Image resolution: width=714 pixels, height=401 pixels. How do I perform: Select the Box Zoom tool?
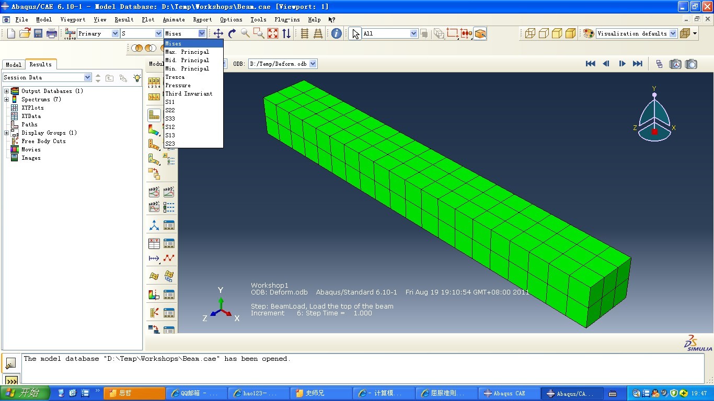point(259,33)
